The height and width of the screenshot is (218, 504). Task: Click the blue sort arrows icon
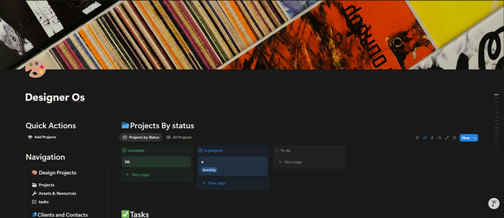pos(425,138)
